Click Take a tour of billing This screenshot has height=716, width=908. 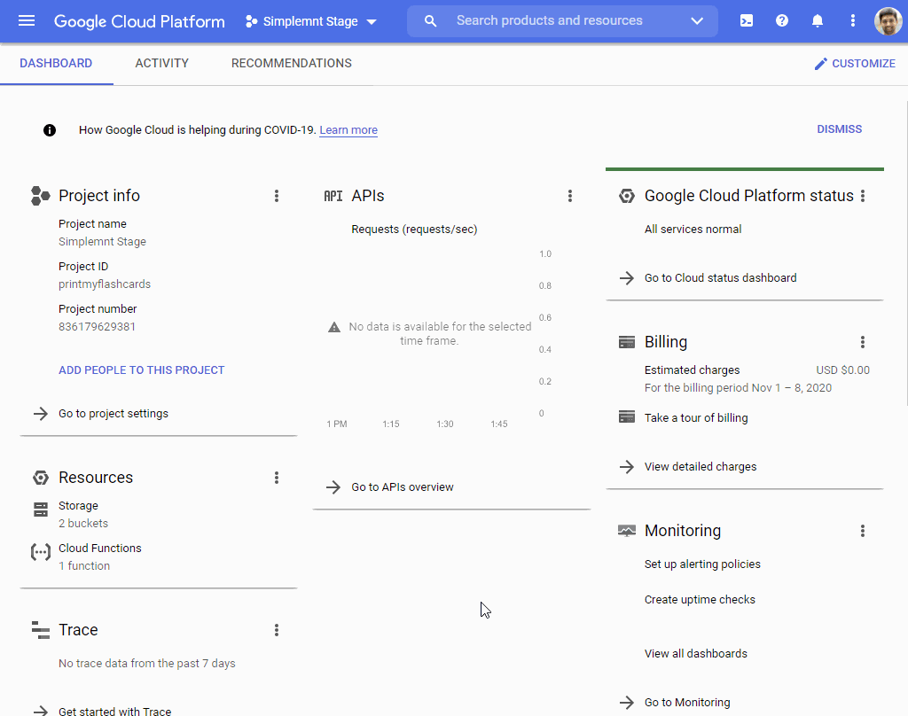(695, 418)
